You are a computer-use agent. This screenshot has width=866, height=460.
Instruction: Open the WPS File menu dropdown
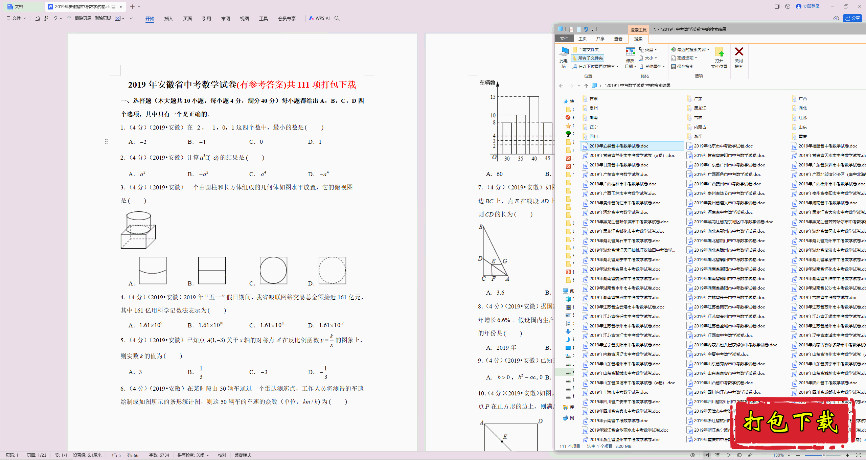[16, 18]
